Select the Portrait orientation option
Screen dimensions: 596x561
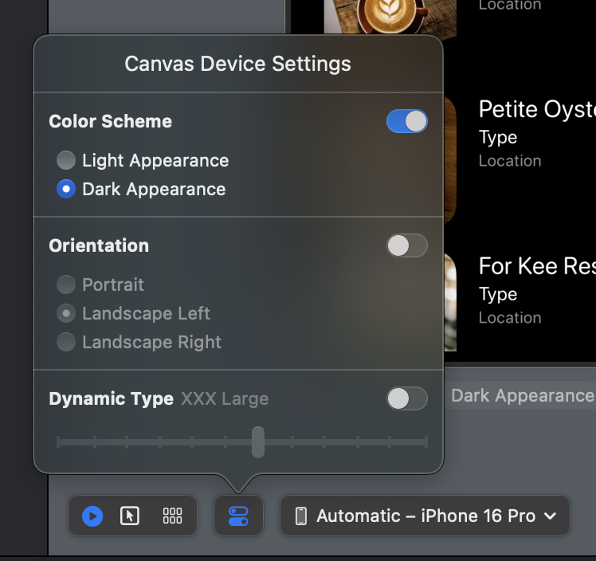tap(66, 284)
